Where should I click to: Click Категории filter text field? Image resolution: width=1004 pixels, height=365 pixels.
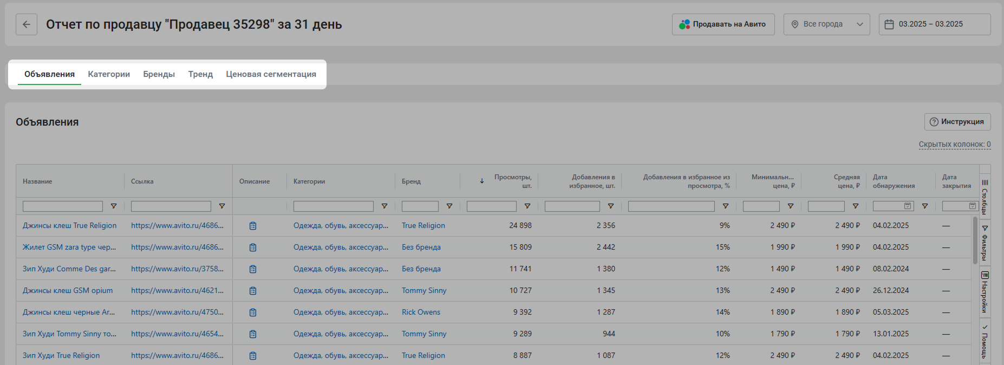(x=334, y=206)
